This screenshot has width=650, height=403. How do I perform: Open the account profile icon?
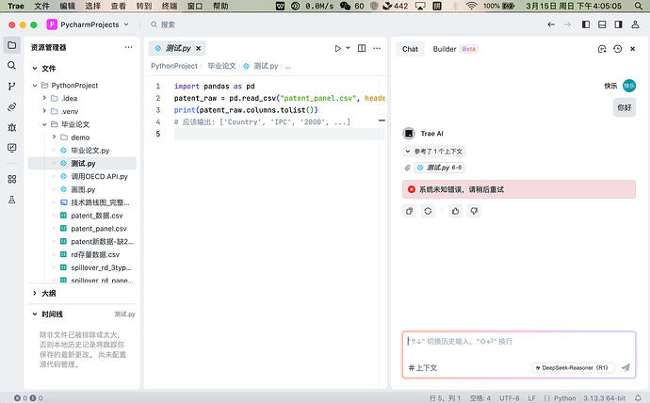[x=635, y=24]
